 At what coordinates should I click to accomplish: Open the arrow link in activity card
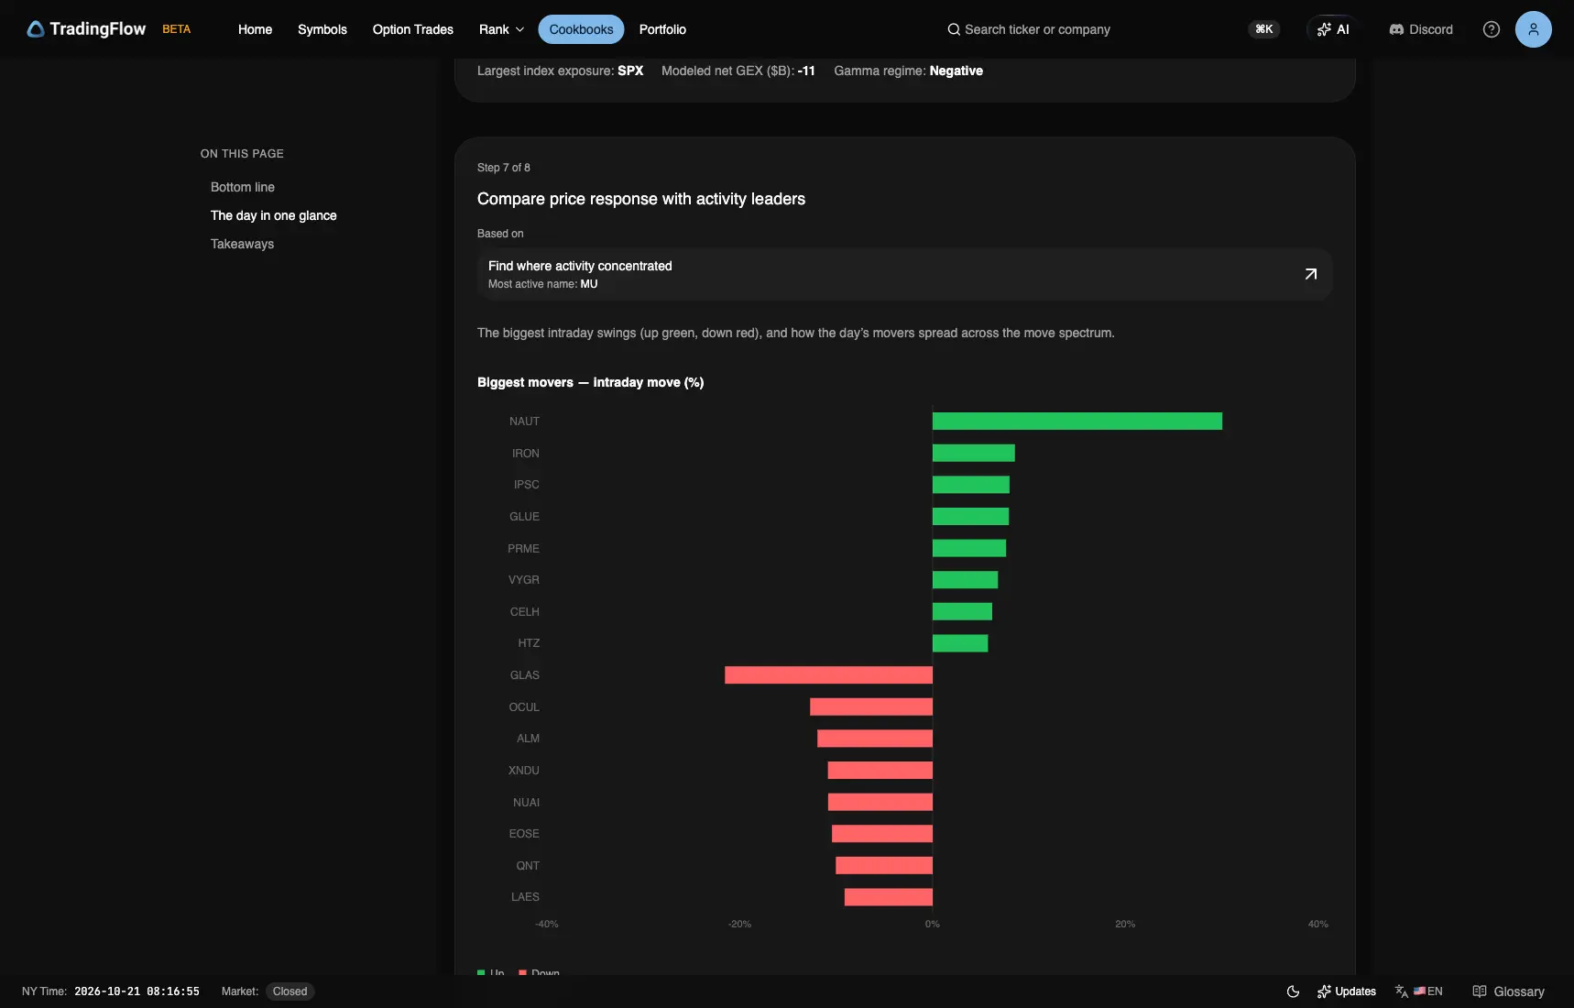1311,274
